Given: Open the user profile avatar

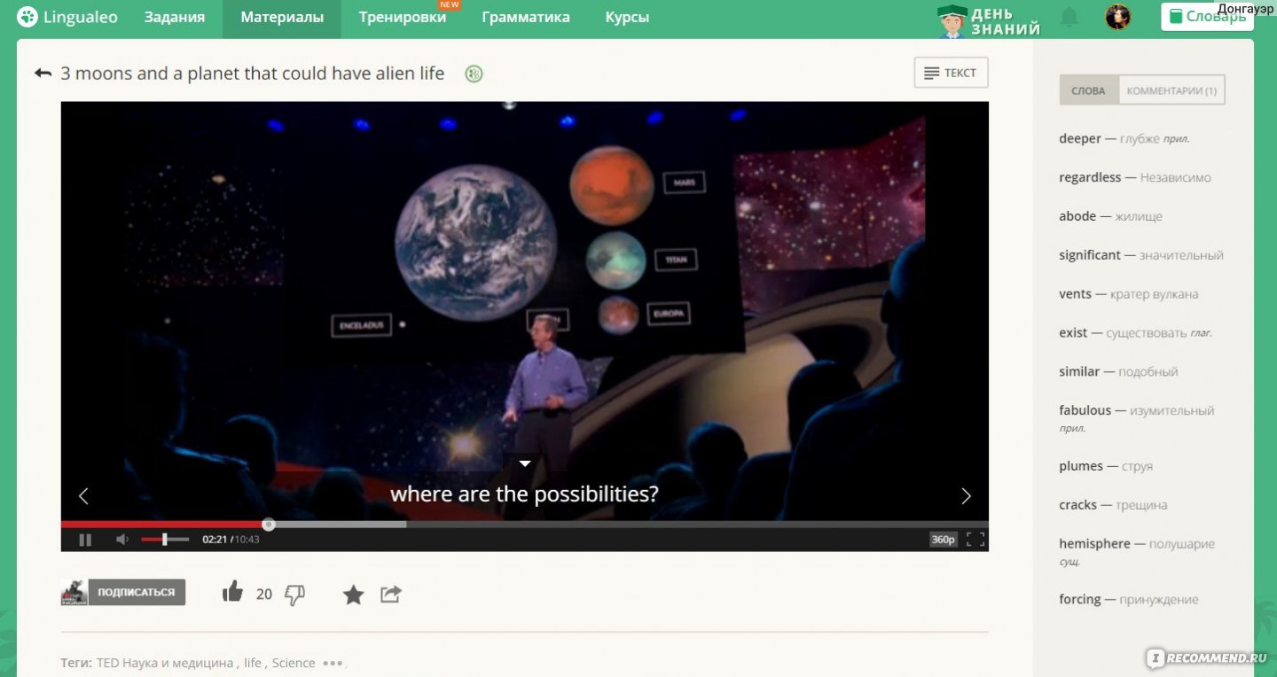Looking at the screenshot, I should click(x=1117, y=17).
